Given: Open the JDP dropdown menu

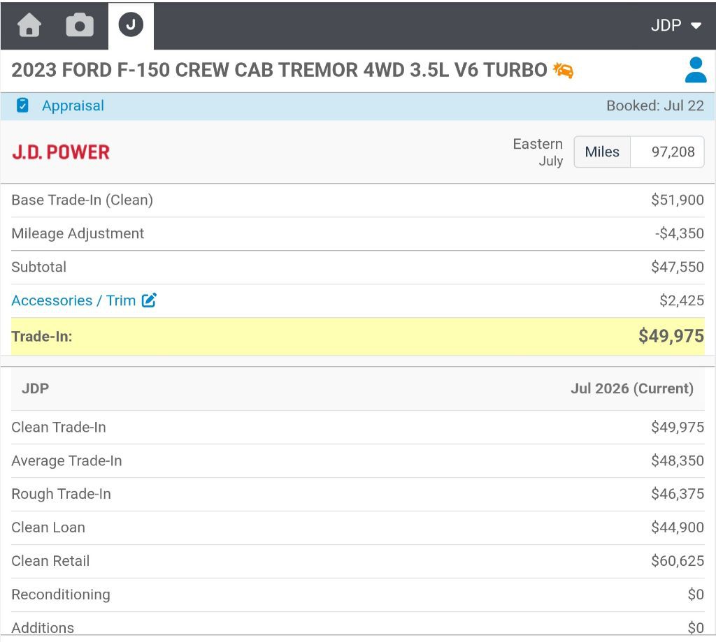Looking at the screenshot, I should point(676,25).
